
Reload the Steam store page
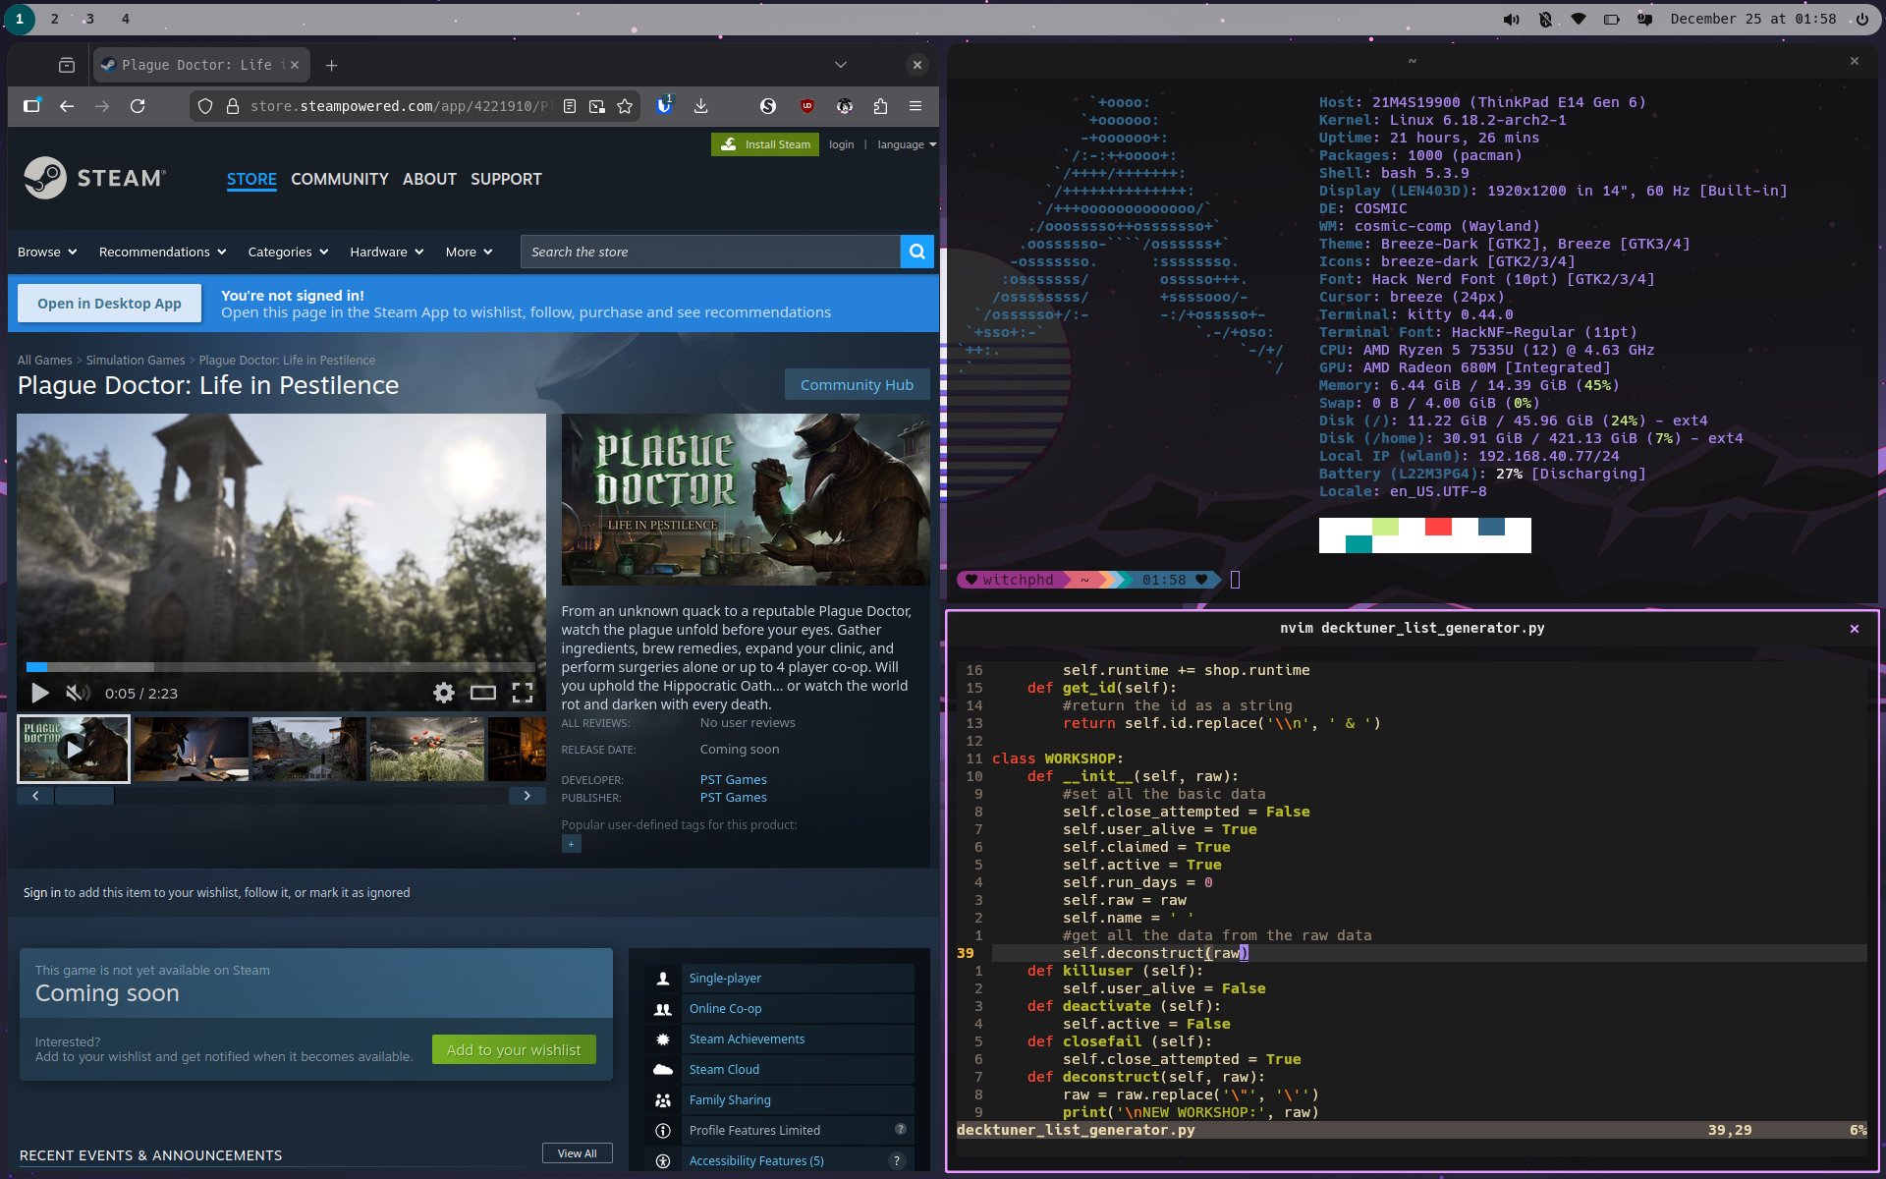(138, 106)
